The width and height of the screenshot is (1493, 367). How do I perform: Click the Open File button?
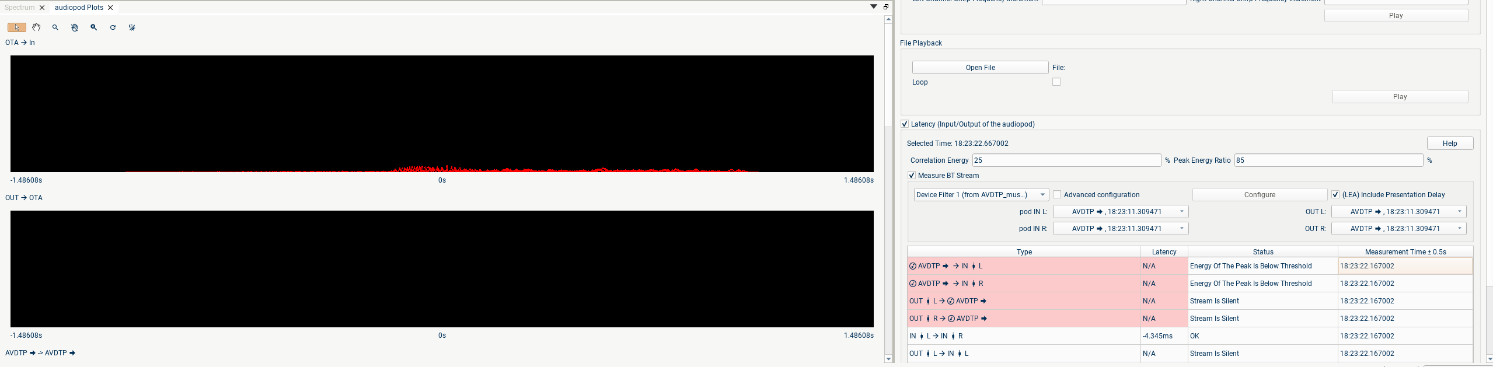980,68
